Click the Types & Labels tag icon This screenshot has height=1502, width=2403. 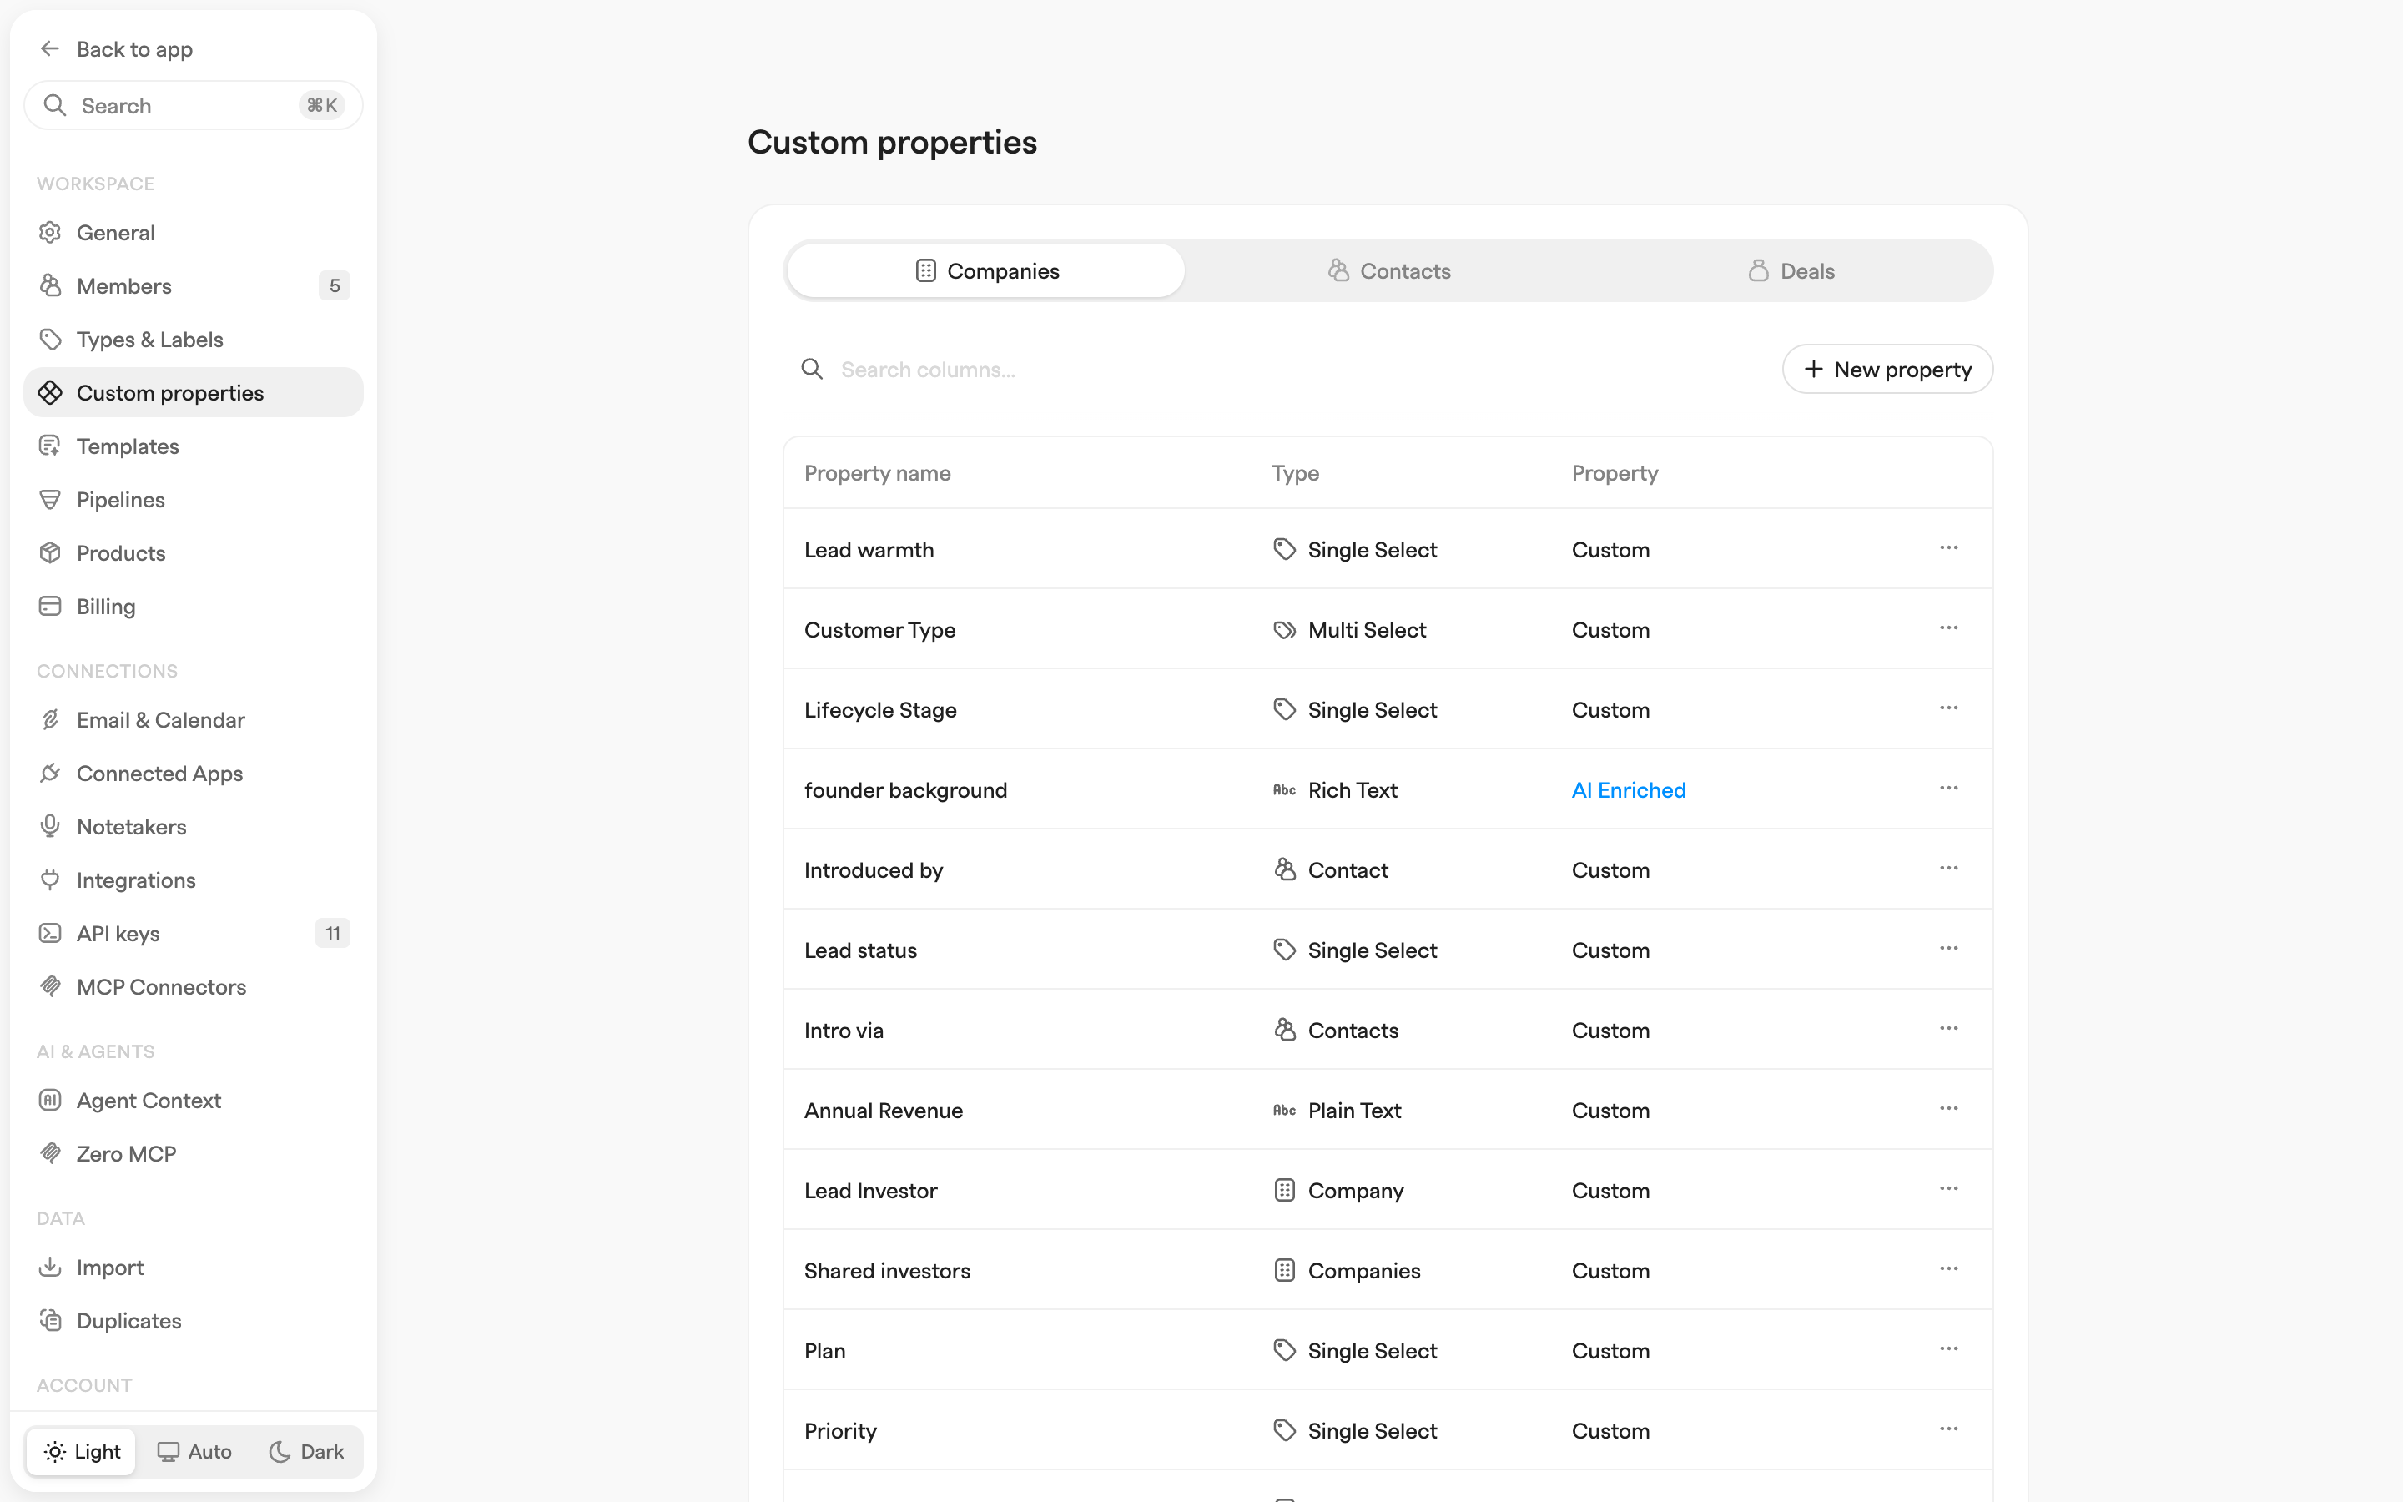coord(50,340)
